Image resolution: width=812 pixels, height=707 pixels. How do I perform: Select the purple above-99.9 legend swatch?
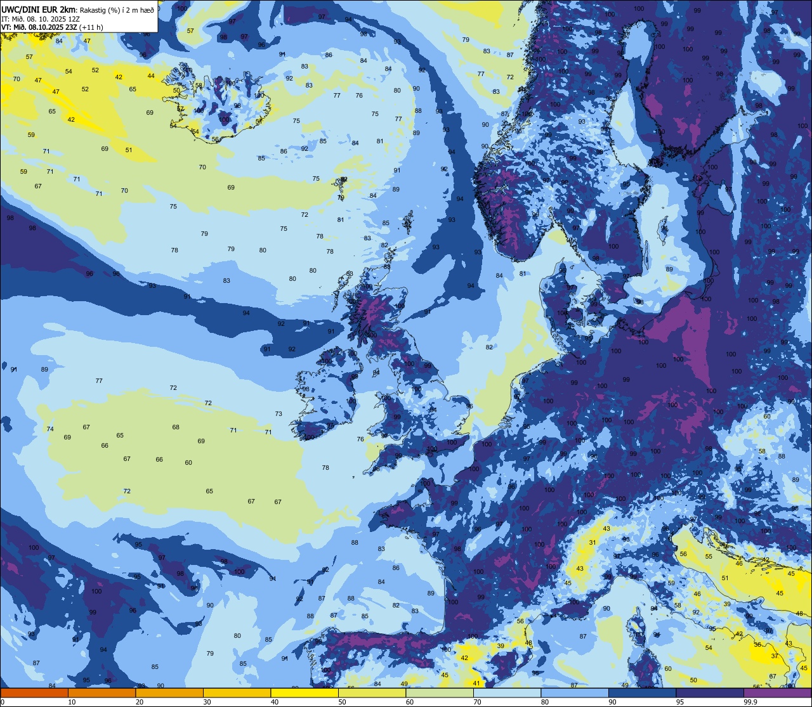coord(778,692)
